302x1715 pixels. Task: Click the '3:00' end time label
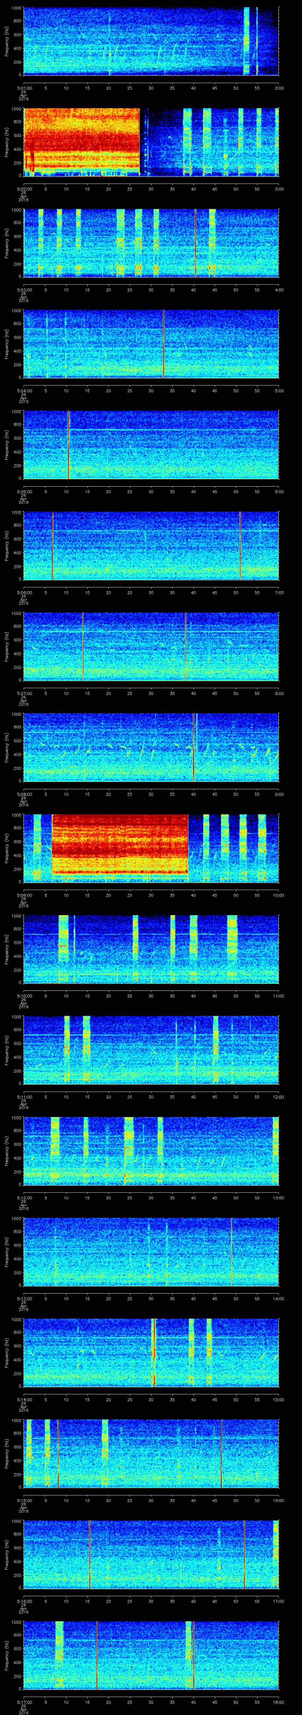(x=279, y=189)
